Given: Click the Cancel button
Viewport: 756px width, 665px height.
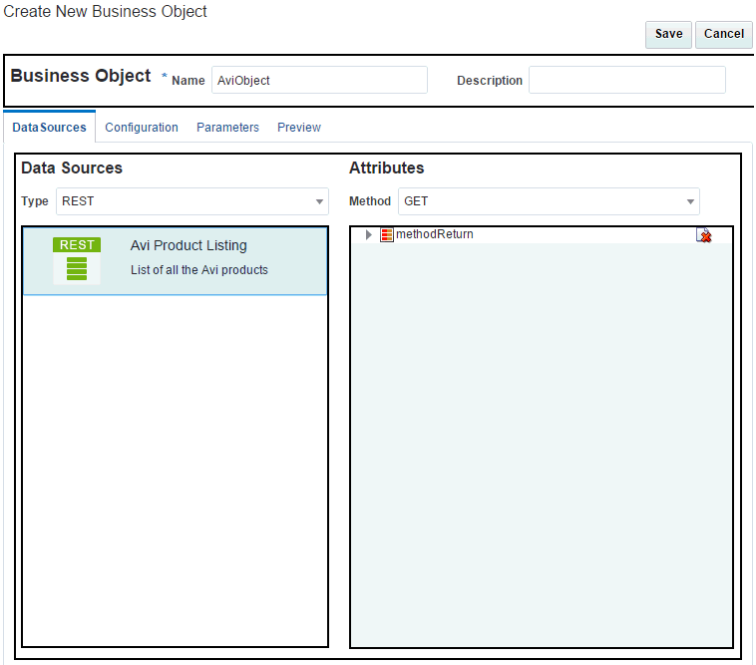Looking at the screenshot, I should click(x=723, y=34).
